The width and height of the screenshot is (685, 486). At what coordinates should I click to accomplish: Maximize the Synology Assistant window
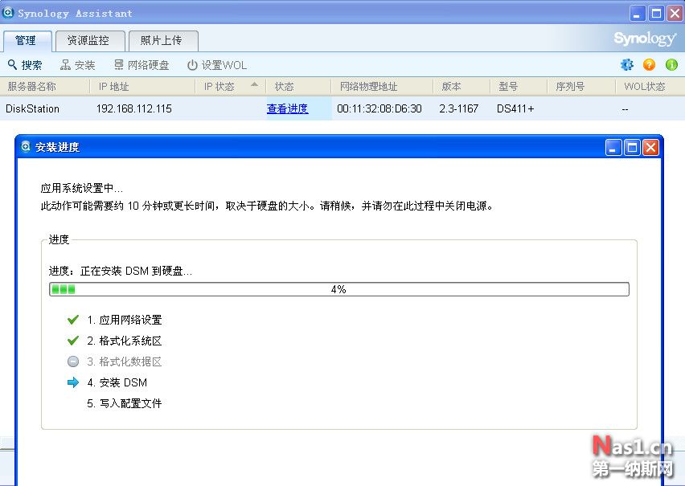click(x=656, y=14)
